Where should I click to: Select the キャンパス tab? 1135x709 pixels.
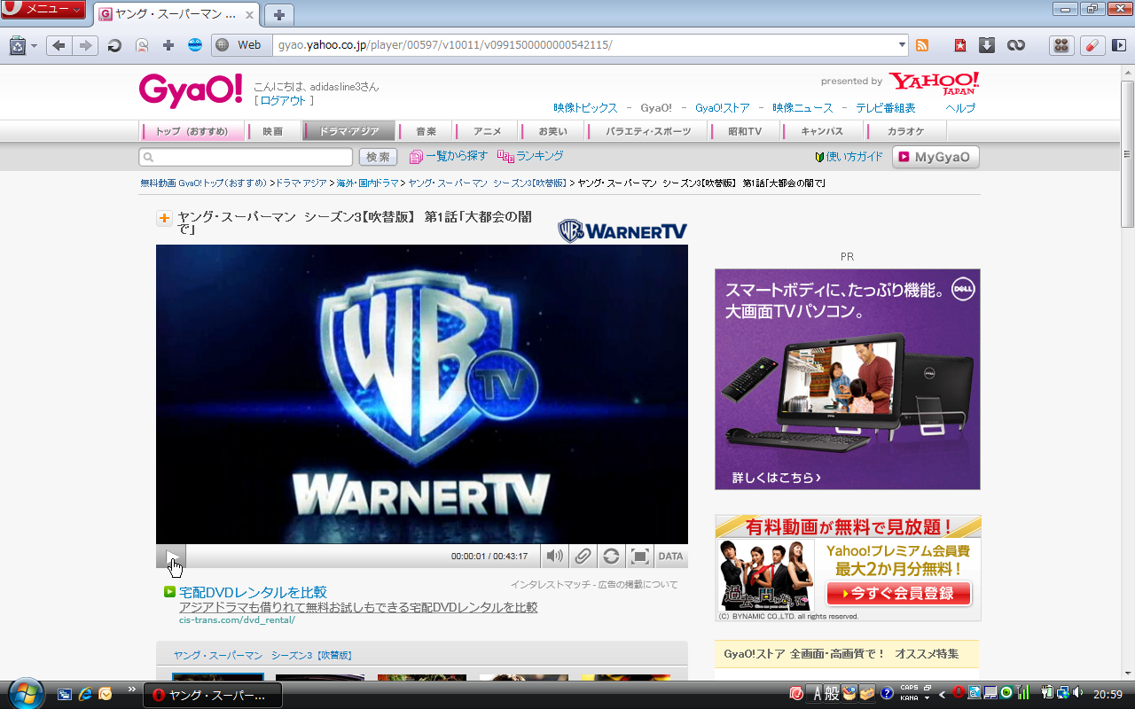click(822, 131)
